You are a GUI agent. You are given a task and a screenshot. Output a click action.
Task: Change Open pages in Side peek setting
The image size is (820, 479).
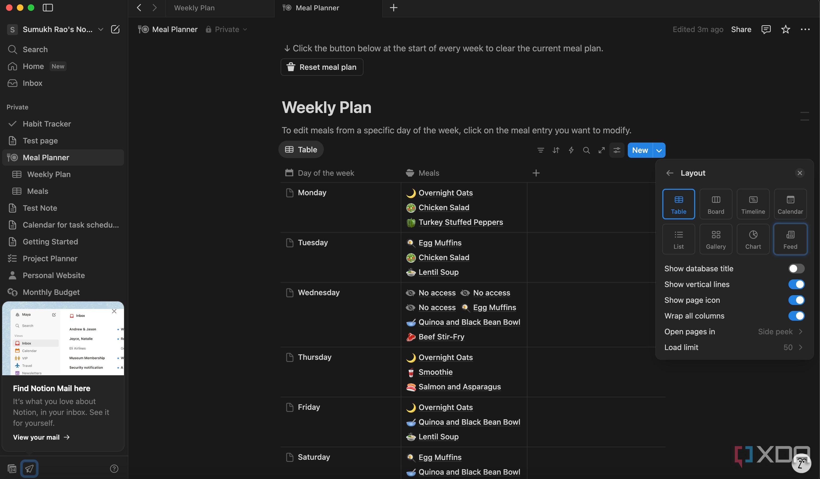(734, 332)
